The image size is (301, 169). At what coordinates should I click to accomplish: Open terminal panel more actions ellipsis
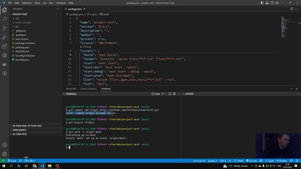click(x=179, y=94)
